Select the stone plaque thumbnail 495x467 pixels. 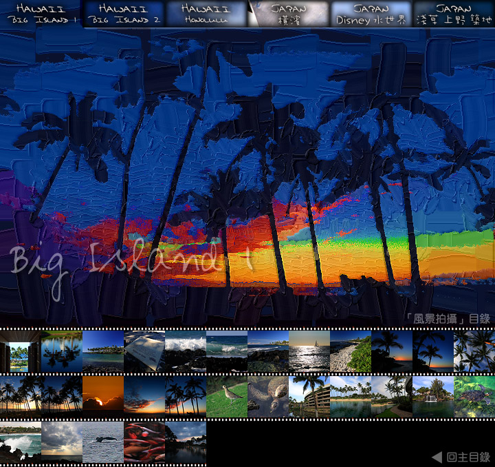point(144,351)
